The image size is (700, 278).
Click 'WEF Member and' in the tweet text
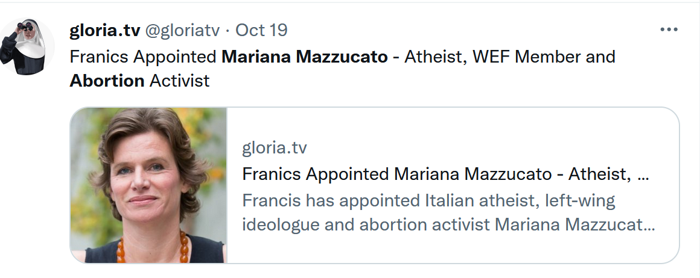pos(543,57)
